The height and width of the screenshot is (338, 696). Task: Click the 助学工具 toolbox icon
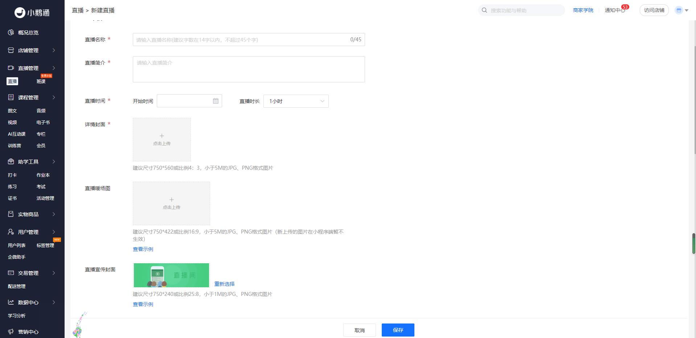coord(11,162)
